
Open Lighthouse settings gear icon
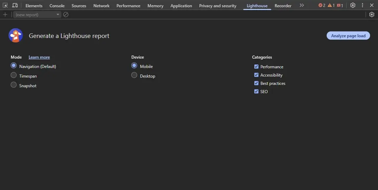click(x=371, y=14)
